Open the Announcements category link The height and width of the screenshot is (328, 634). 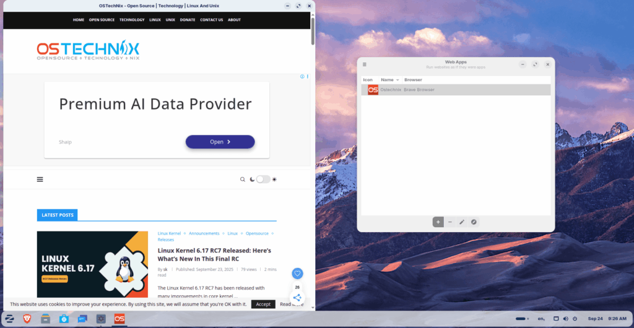point(204,233)
